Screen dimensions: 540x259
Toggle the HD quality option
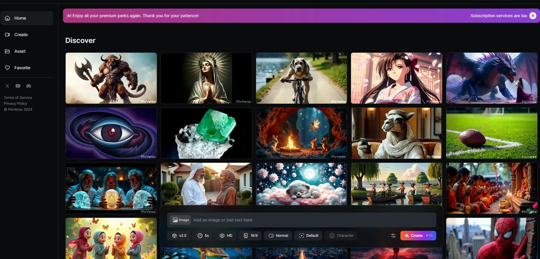click(x=226, y=236)
